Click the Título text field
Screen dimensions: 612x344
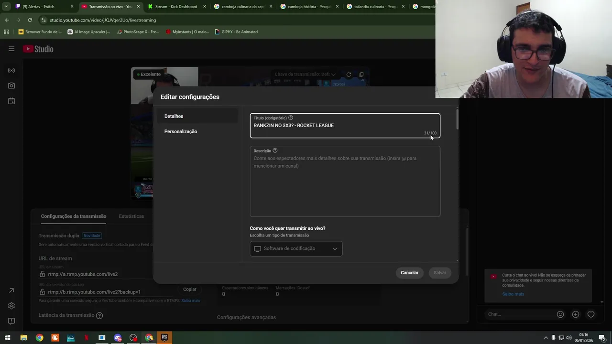tap(345, 126)
